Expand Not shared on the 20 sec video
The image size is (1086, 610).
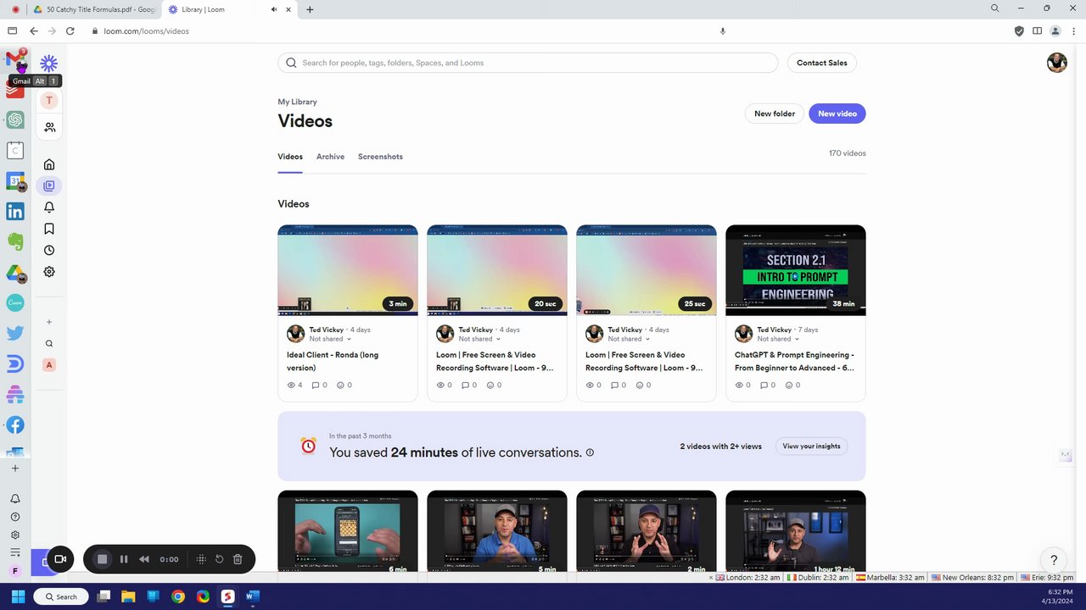pyautogui.click(x=479, y=339)
